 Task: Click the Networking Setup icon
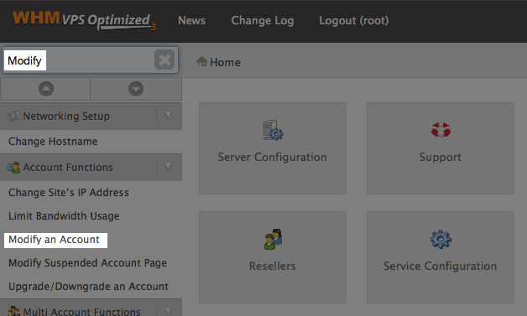[x=13, y=117]
